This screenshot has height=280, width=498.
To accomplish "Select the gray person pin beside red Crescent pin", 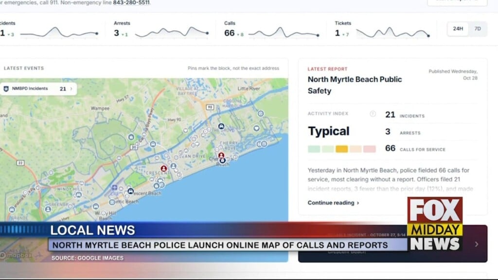I will [x=174, y=166].
